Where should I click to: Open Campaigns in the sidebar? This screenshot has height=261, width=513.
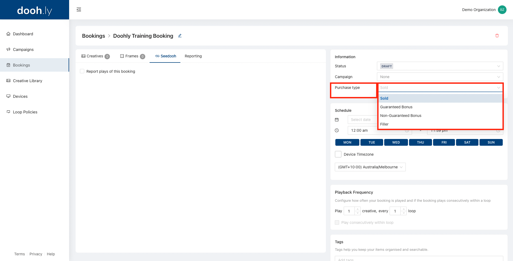[x=35, y=50]
